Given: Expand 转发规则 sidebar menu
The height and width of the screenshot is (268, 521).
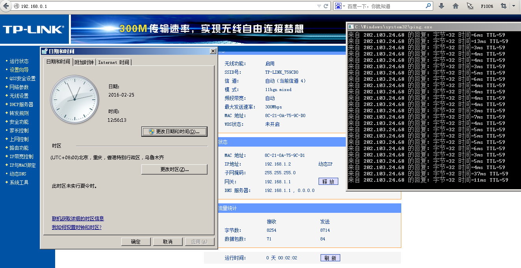Looking at the screenshot, I should pyautogui.click(x=19, y=113).
